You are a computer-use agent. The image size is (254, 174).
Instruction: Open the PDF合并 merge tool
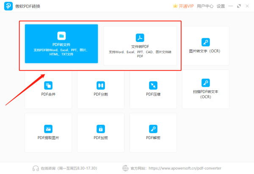tap(48, 89)
